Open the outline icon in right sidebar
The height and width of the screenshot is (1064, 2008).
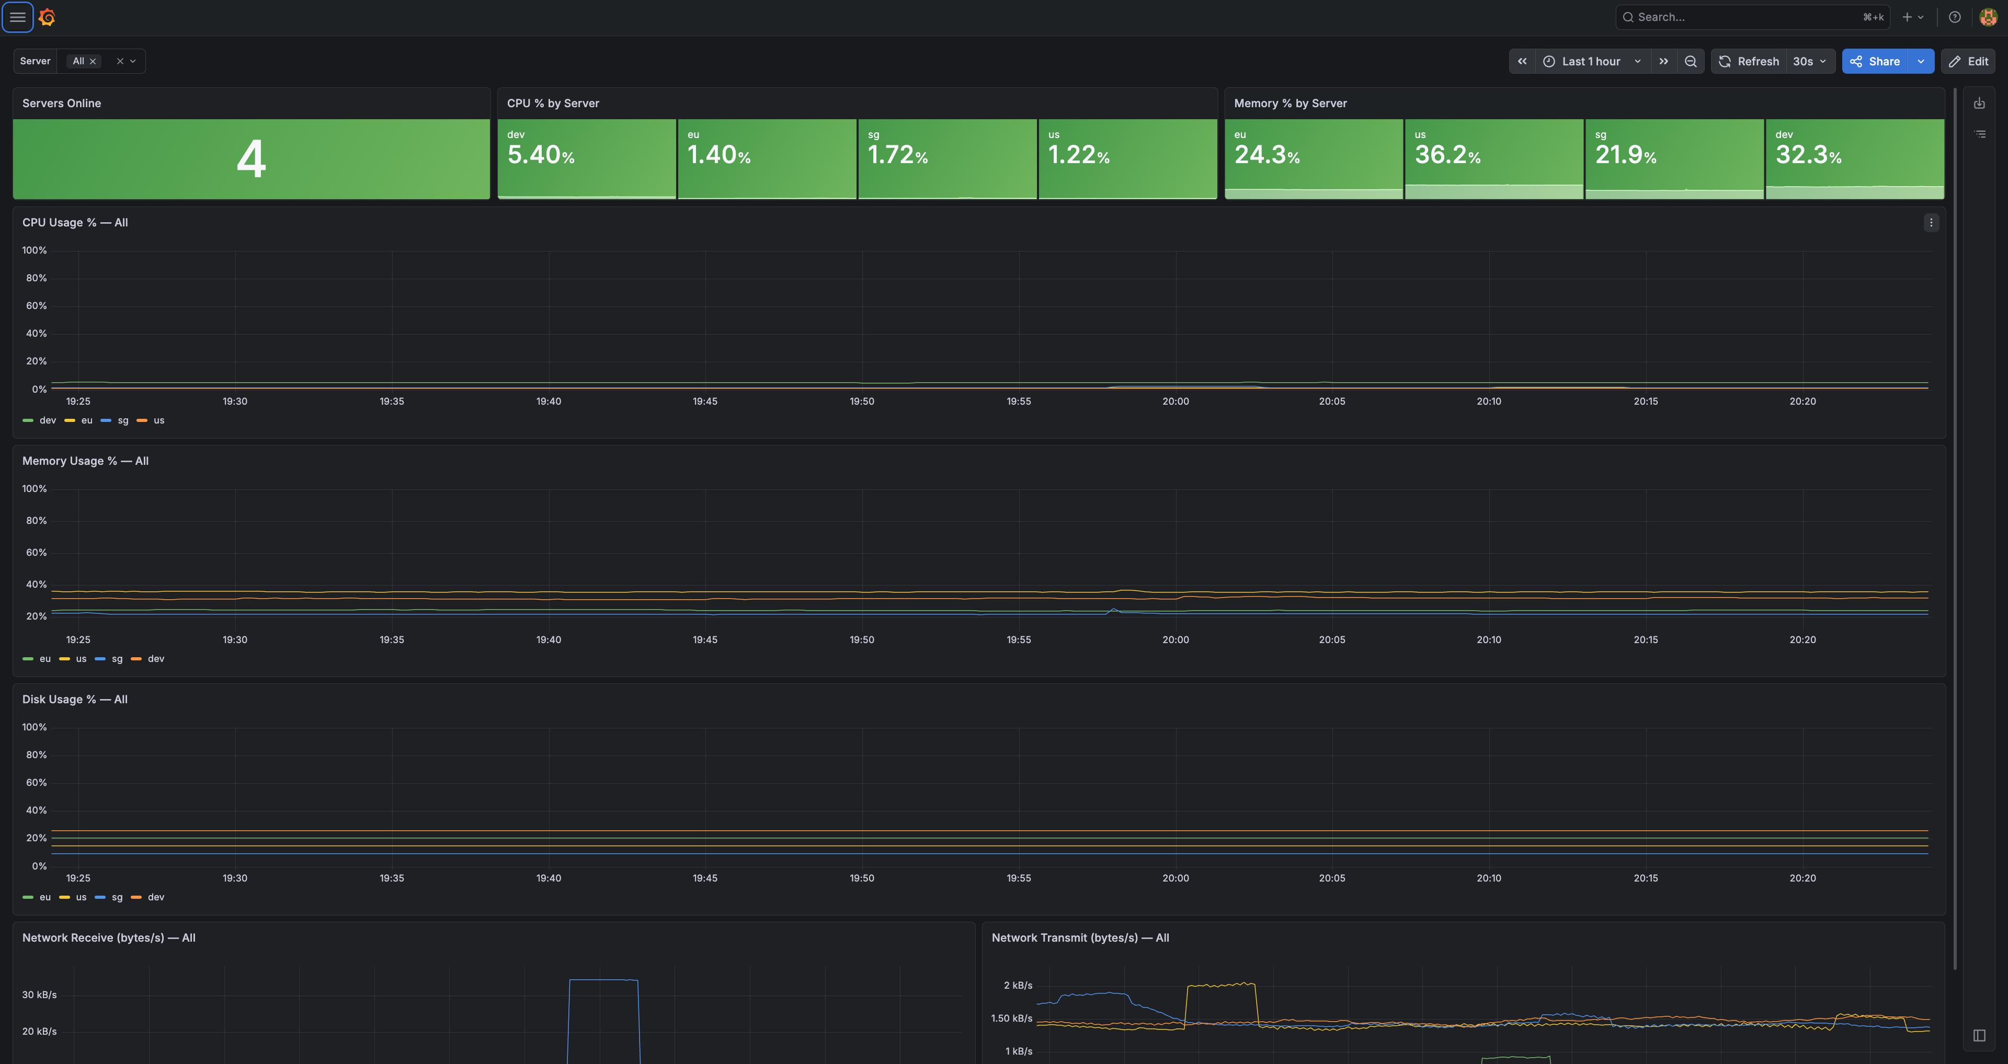click(x=1979, y=135)
